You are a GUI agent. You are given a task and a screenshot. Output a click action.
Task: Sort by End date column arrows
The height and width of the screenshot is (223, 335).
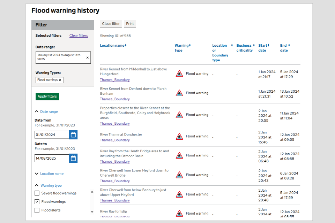pos(289,45)
